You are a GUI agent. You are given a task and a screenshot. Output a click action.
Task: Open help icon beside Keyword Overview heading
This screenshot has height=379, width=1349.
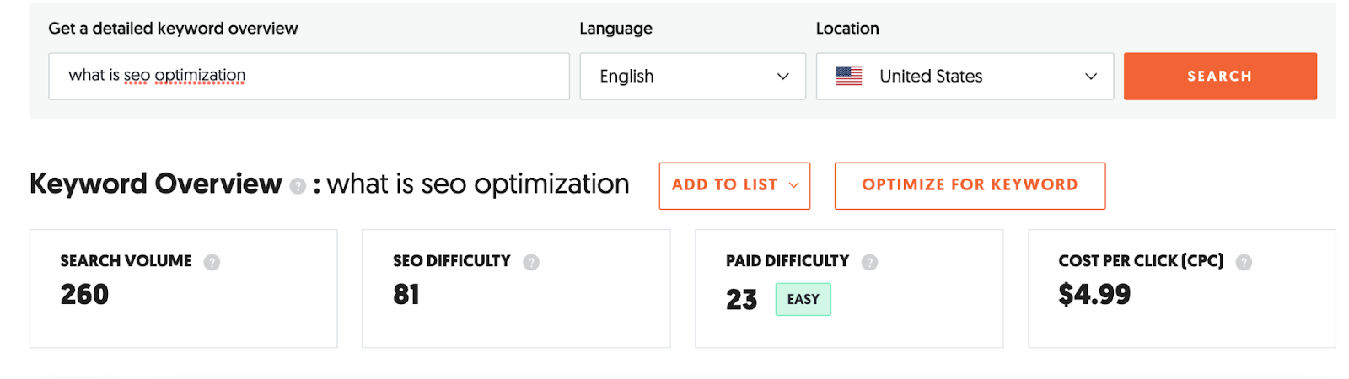pos(297,186)
